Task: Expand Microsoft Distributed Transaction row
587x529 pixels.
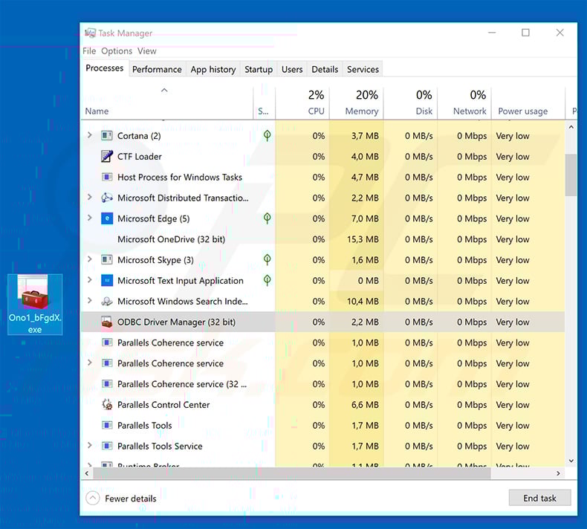Action: [89, 197]
